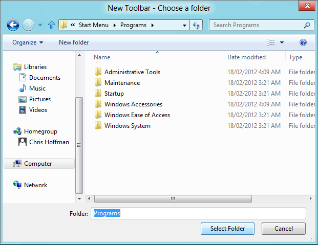Screen dimensions: 318x245
Task: Open the view options dropdown arrow
Action: coord(282,42)
